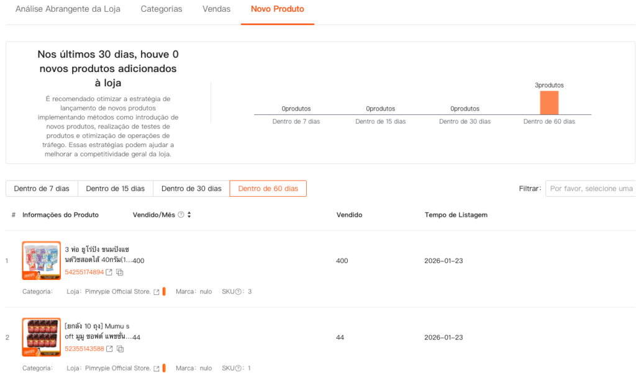Click help icon next to Vendido/Mês
The image size is (636, 378).
[x=181, y=215]
